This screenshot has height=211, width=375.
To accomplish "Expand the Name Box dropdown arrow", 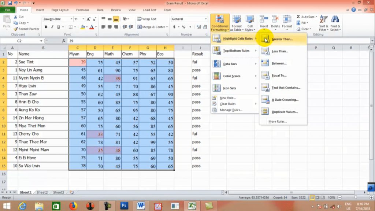I will tap(41, 41).
